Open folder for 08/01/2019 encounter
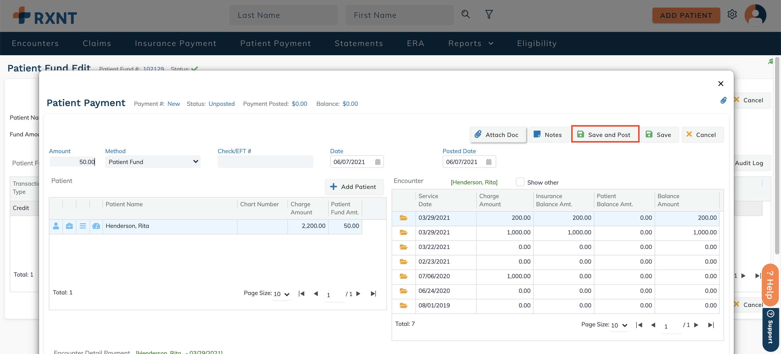 coord(403,305)
